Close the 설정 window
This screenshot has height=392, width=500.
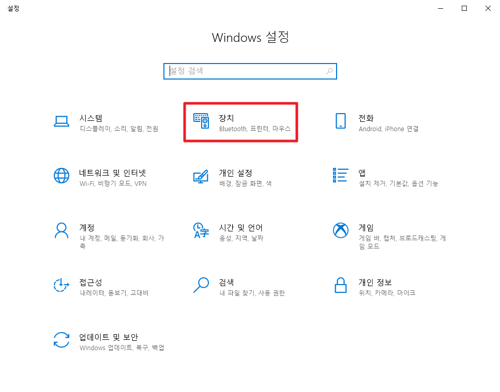tap(488, 8)
